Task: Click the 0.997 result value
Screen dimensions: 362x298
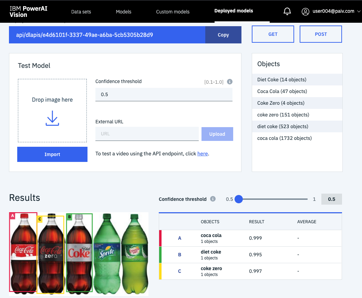Action: coord(255,271)
